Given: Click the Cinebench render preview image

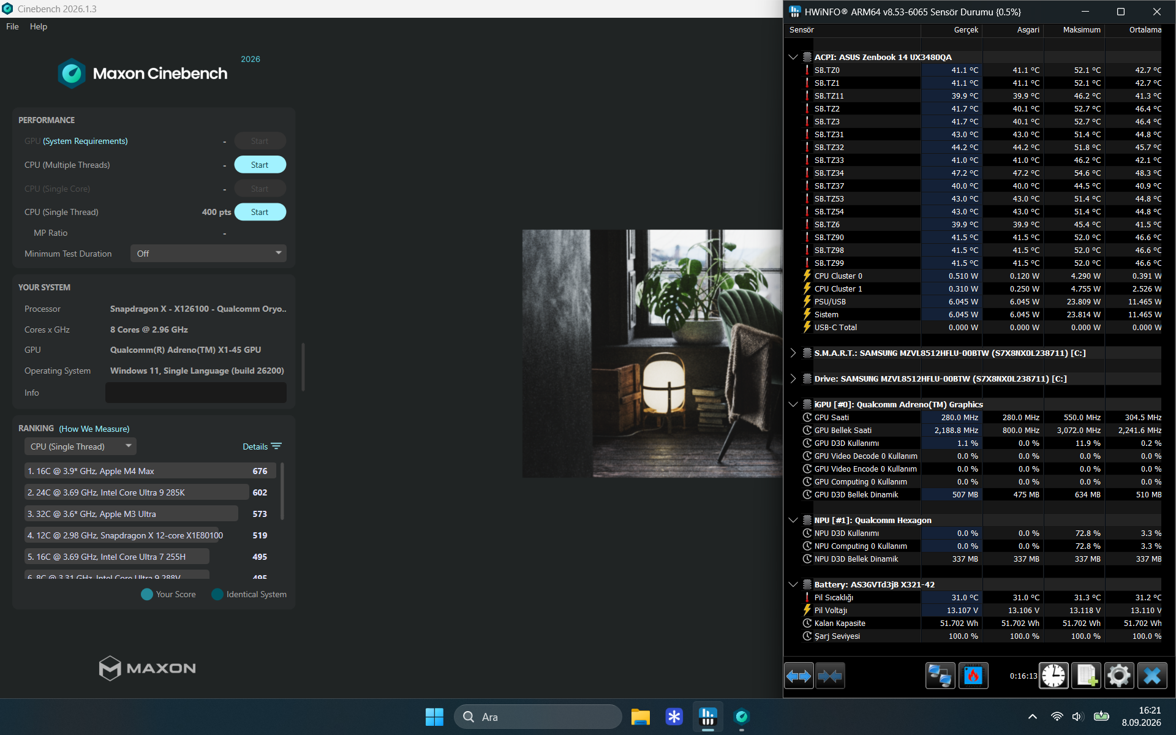Looking at the screenshot, I should [652, 353].
